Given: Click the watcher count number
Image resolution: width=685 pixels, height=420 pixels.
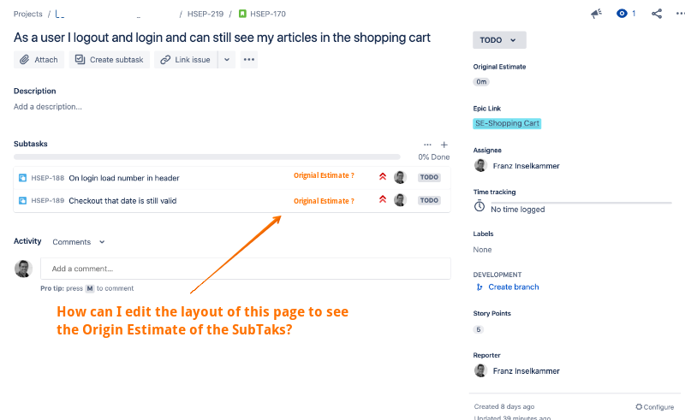Looking at the screenshot, I should 634,14.
